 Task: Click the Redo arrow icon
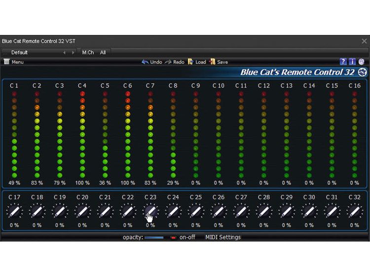(168, 62)
